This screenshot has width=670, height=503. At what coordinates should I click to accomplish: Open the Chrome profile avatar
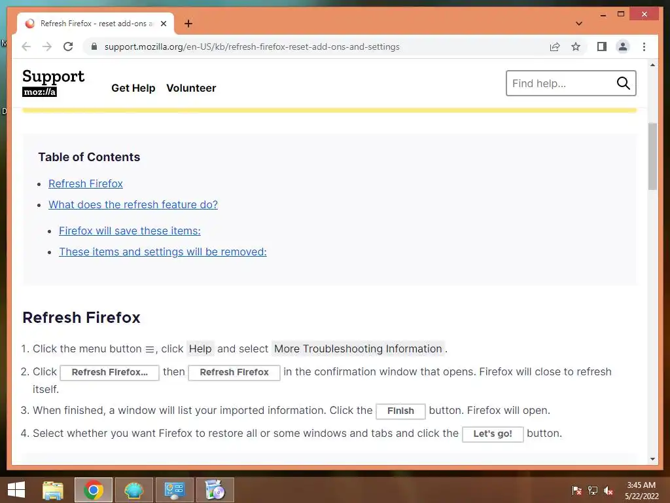pyautogui.click(x=623, y=47)
